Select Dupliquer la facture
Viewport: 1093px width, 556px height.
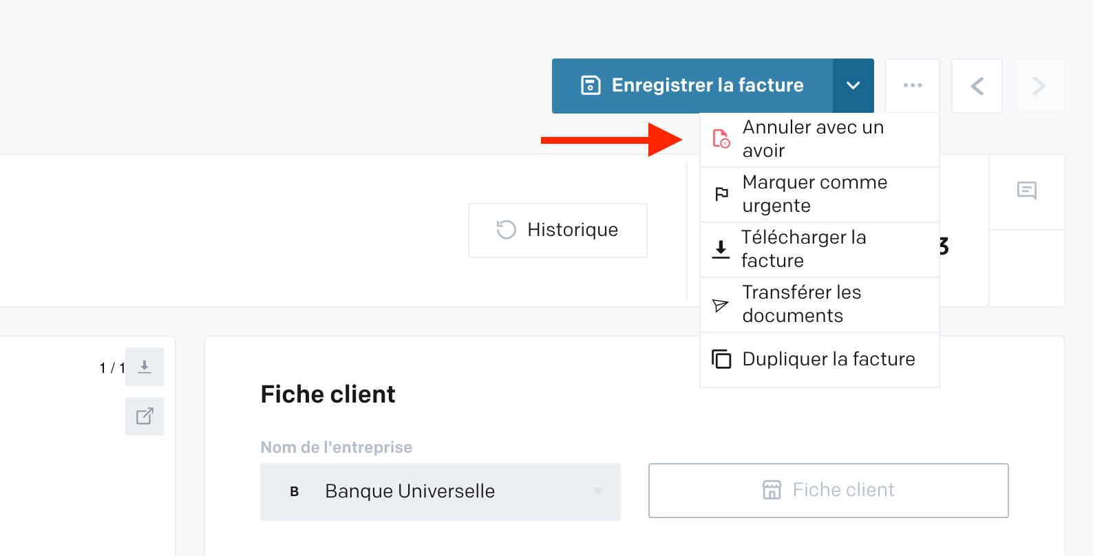tap(820, 360)
